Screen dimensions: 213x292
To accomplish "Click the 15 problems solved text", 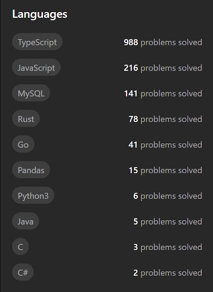I will pos(165,170).
